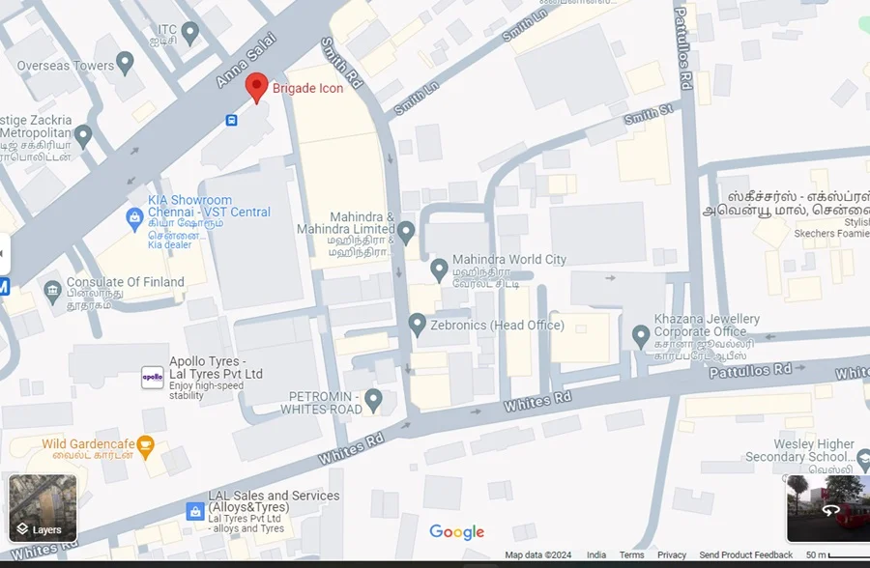Select the Prestige Zackria Metropolitan pin

click(x=83, y=136)
